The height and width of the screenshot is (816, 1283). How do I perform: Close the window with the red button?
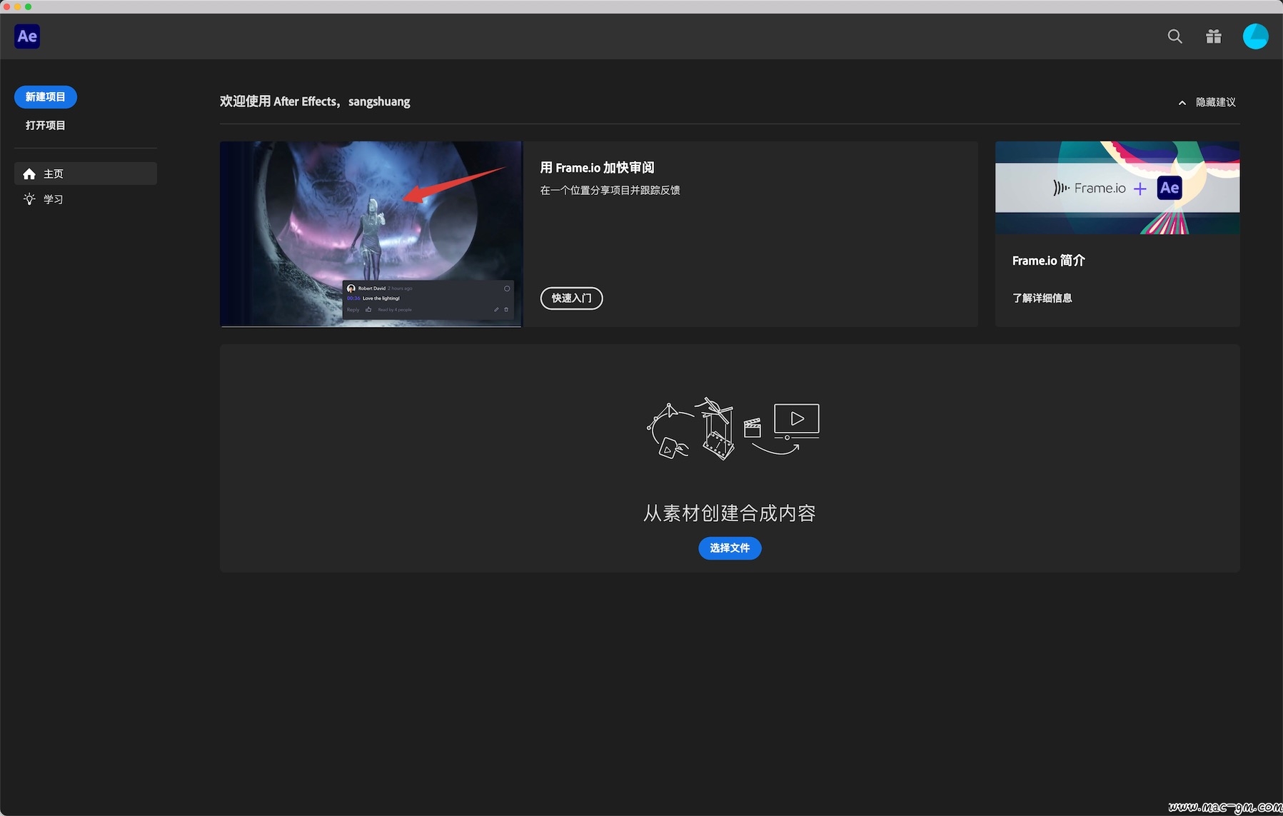click(7, 6)
